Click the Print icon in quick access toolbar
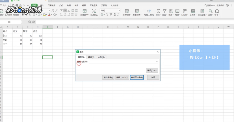Screen dimensions: 234x122 tap(17, 5)
